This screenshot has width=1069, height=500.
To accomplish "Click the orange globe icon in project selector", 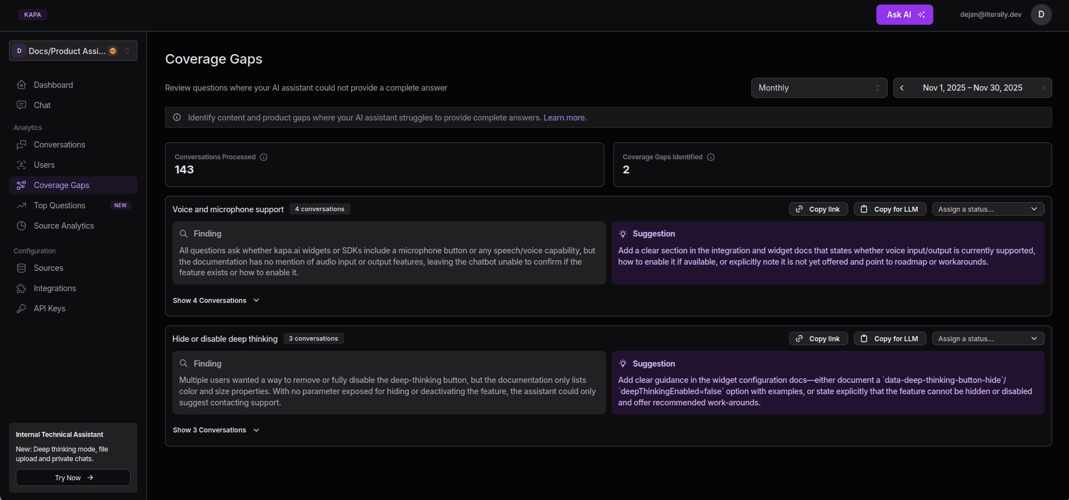I will (113, 51).
